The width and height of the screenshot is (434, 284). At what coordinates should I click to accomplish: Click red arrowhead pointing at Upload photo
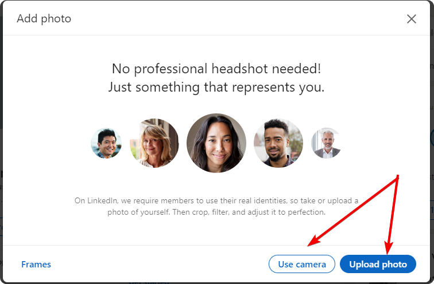389,250
